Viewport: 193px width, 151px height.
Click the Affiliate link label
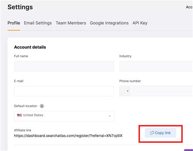pos(22,130)
